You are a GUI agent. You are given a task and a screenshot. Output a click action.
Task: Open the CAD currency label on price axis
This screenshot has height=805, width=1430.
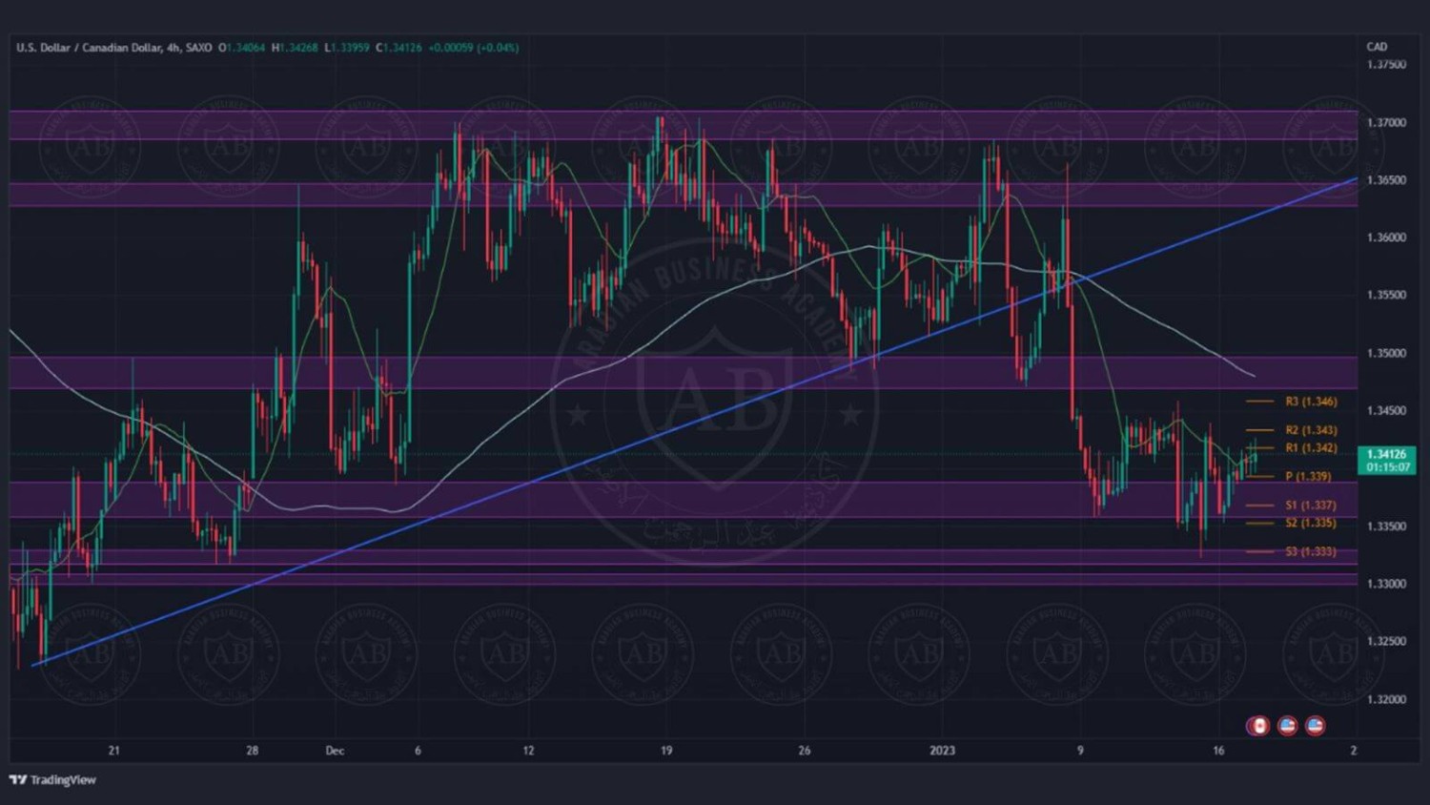tap(1377, 47)
